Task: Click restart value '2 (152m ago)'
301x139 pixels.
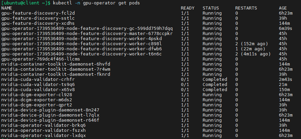Action: pos(252,44)
